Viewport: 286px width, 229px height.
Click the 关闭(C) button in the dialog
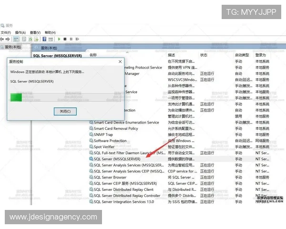(x=65, y=111)
